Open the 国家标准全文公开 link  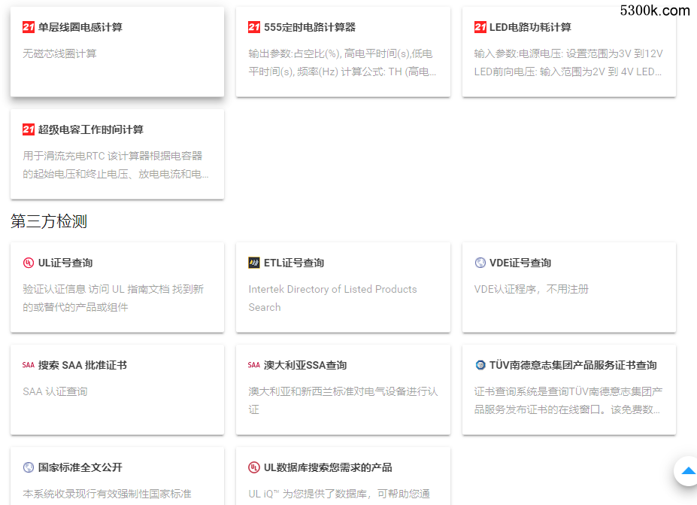tap(80, 467)
